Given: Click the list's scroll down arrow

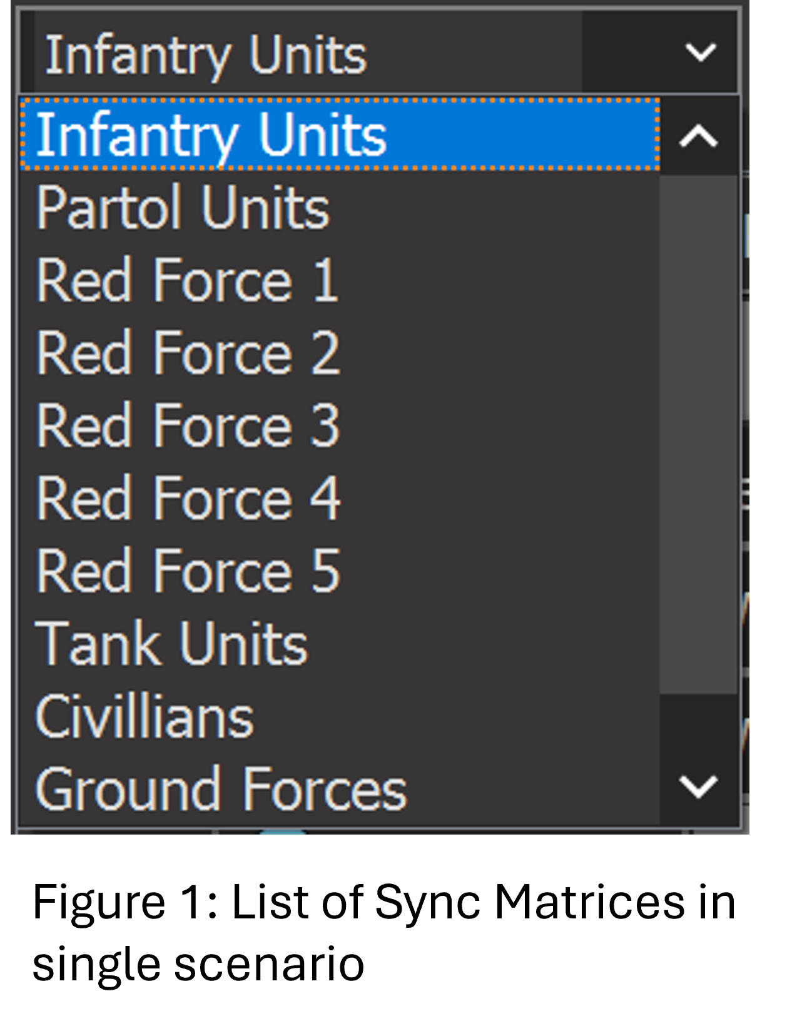Looking at the screenshot, I should [x=698, y=786].
